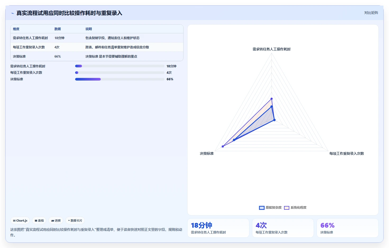Click the 每项工作重复录入次数 progress bar
The width and height of the screenshot is (389, 248).
(120, 73)
